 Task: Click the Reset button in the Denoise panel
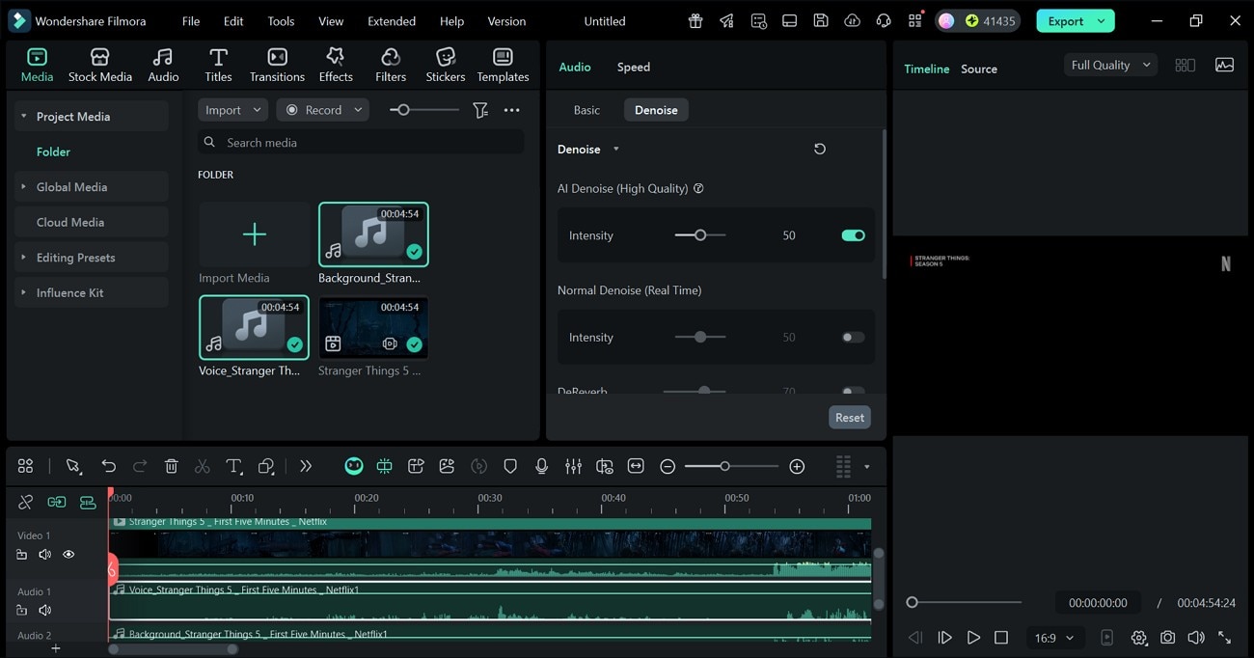point(849,417)
